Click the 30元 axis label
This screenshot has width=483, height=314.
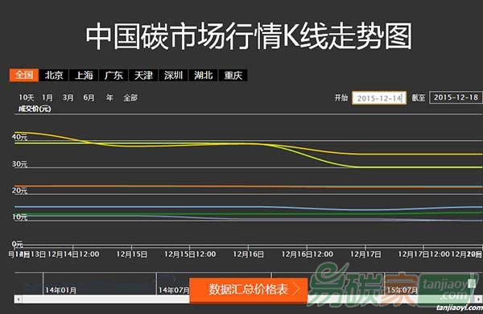[x=19, y=164]
